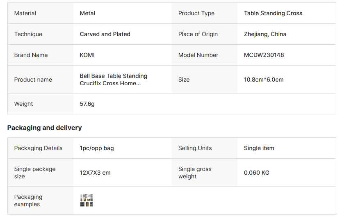The width and height of the screenshot is (342, 221).
Task: Click the 12X7X3 cm package size value
Action: tap(95, 173)
